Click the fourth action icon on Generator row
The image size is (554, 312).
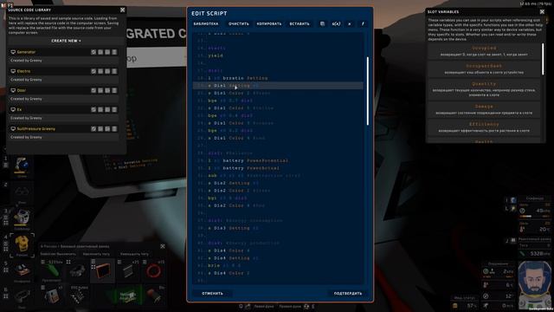point(114,52)
